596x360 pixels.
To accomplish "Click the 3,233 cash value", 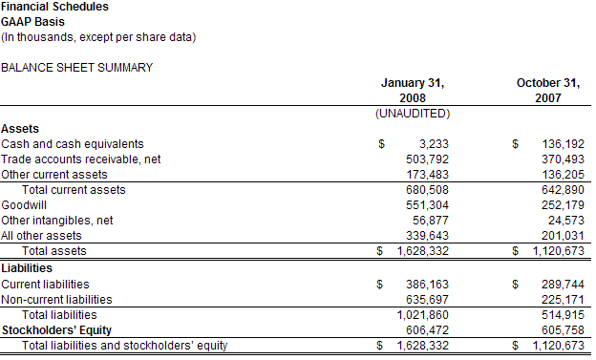I will [x=434, y=144].
